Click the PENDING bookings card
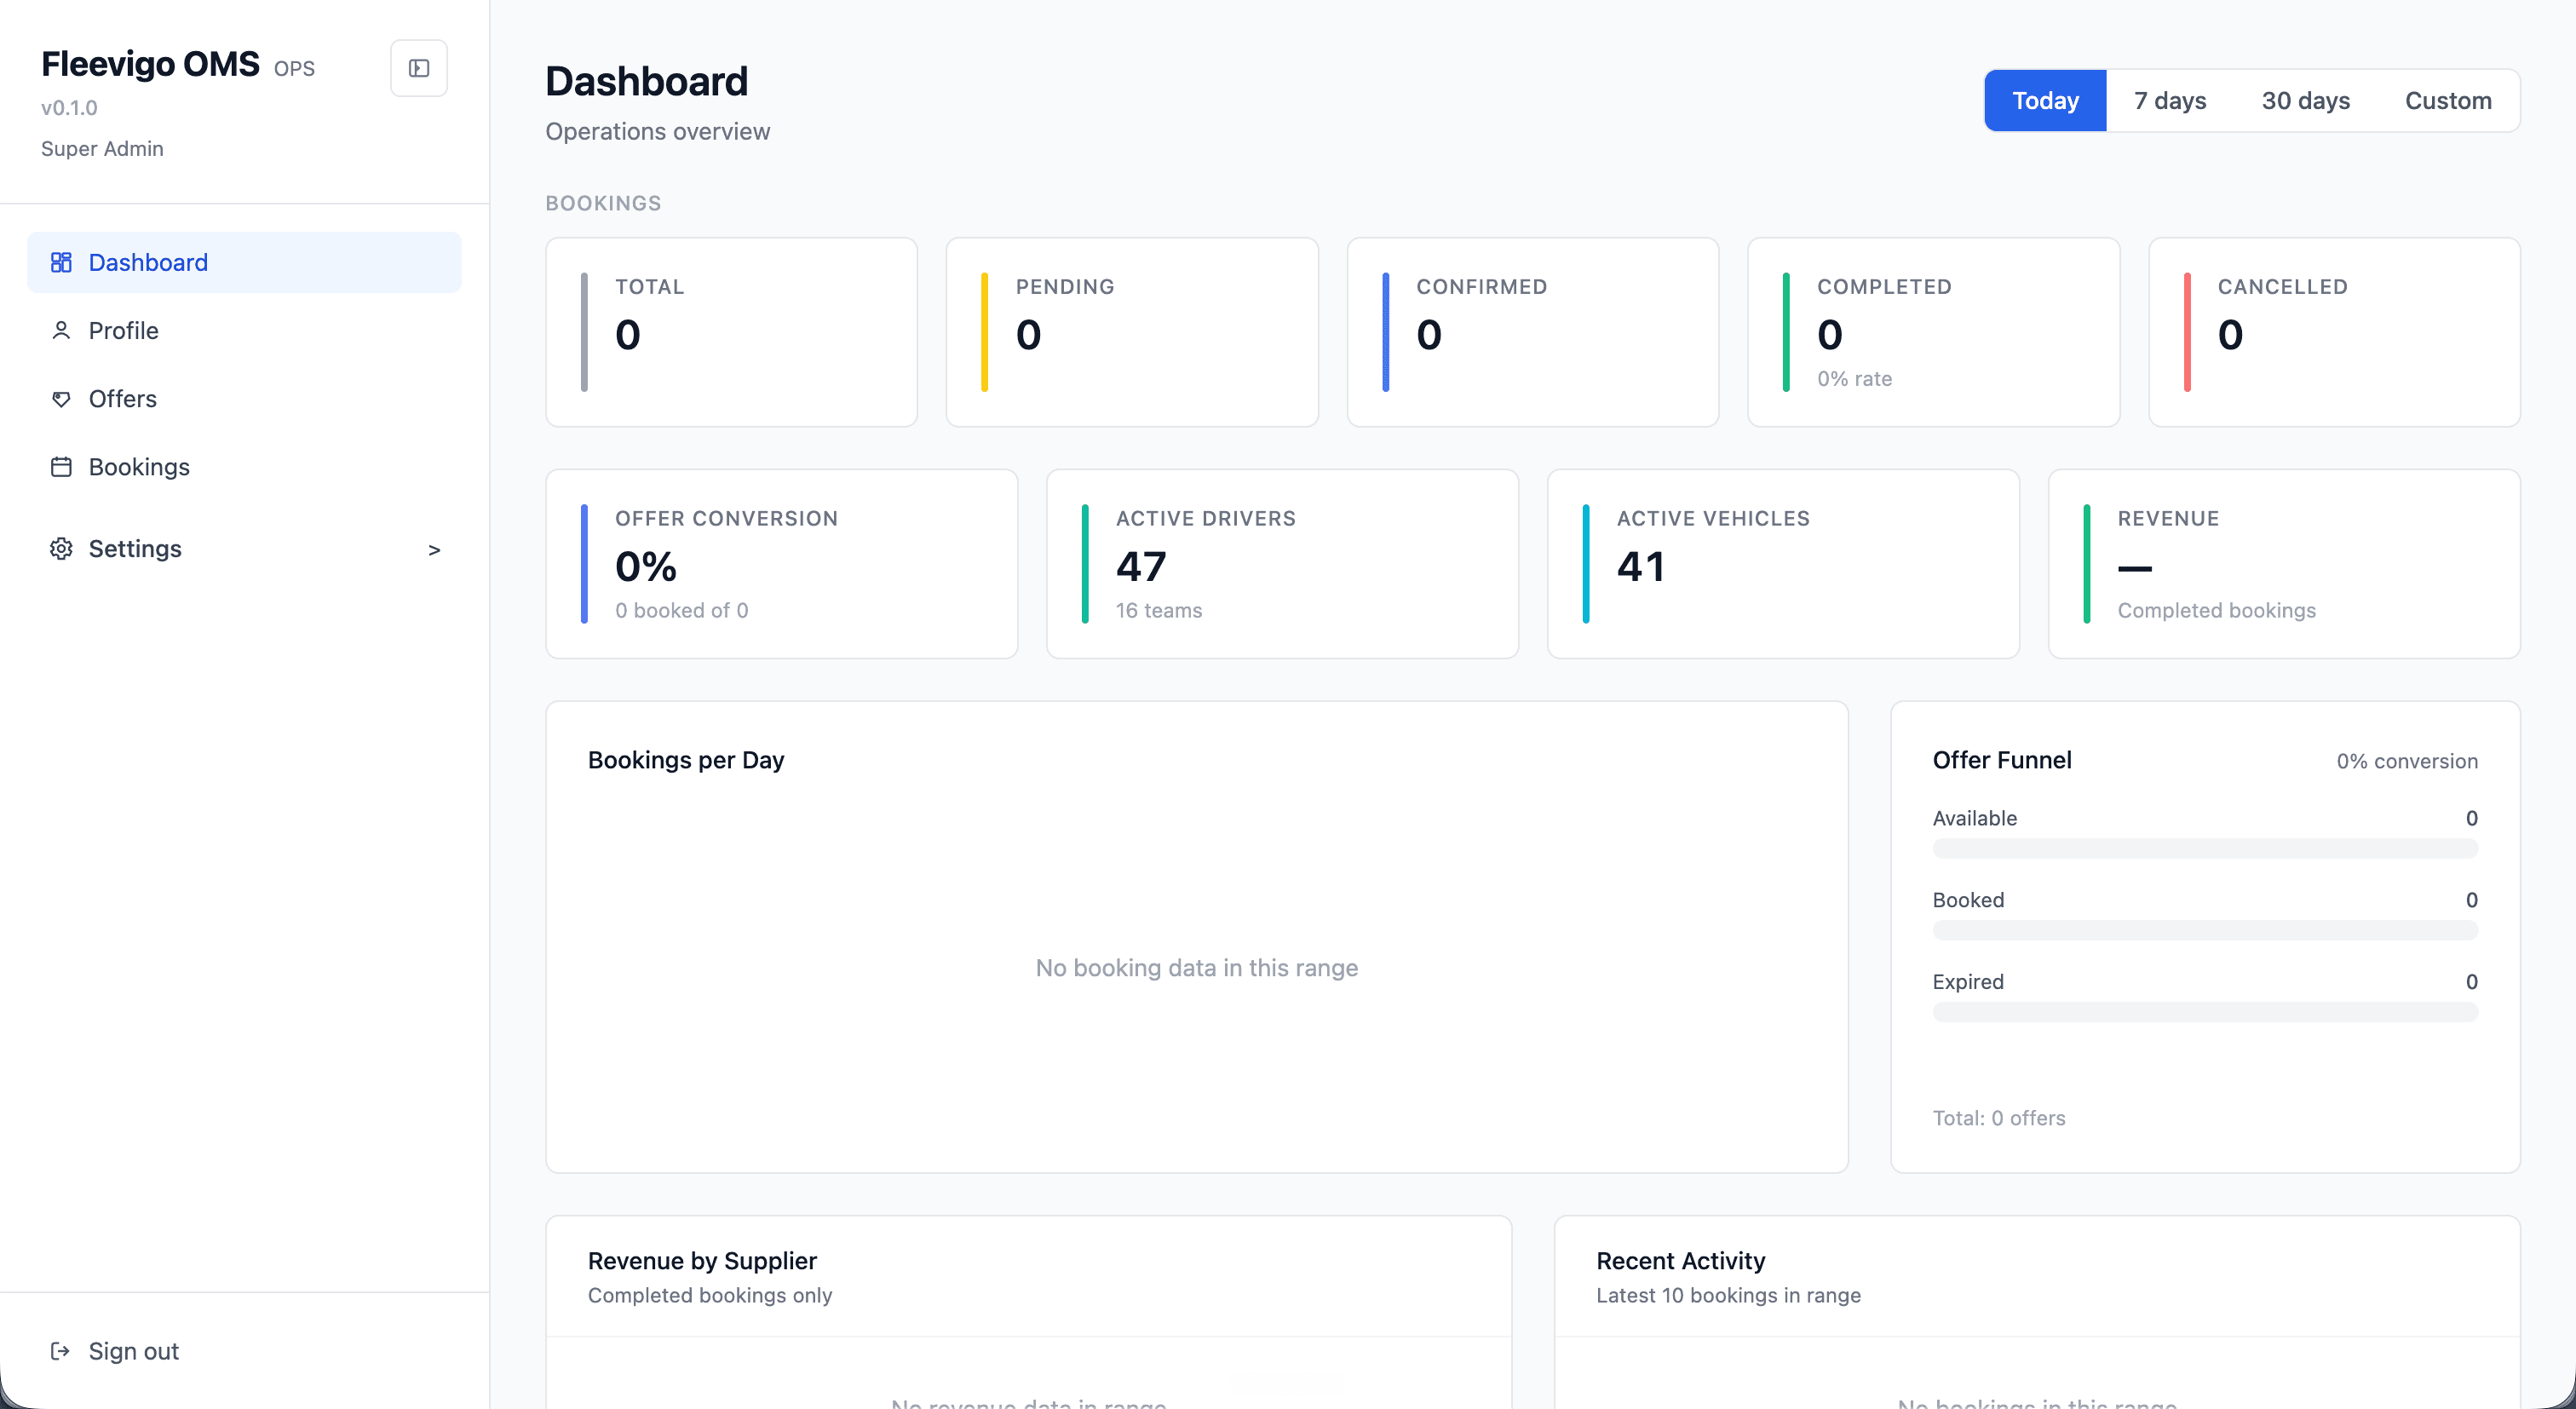 (1132, 332)
